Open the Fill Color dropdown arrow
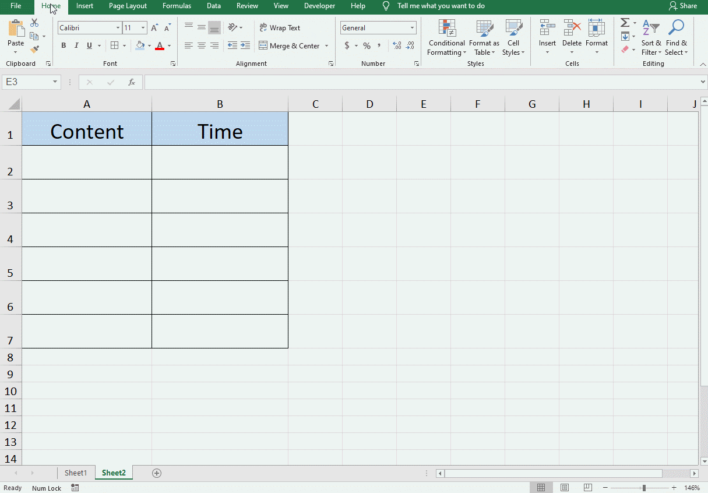This screenshot has height=493, width=708. [x=149, y=45]
